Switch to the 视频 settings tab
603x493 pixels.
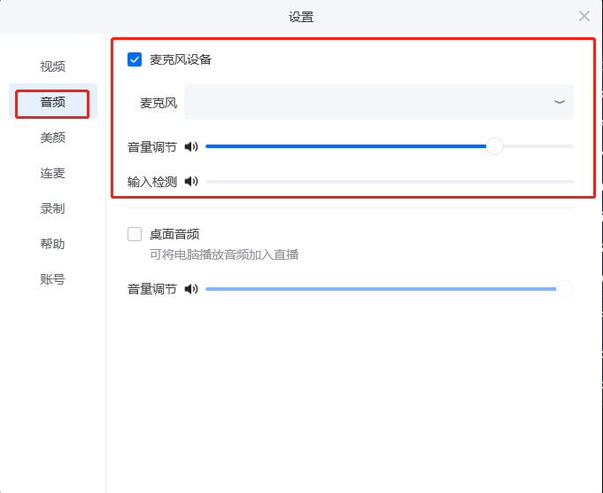coord(53,67)
